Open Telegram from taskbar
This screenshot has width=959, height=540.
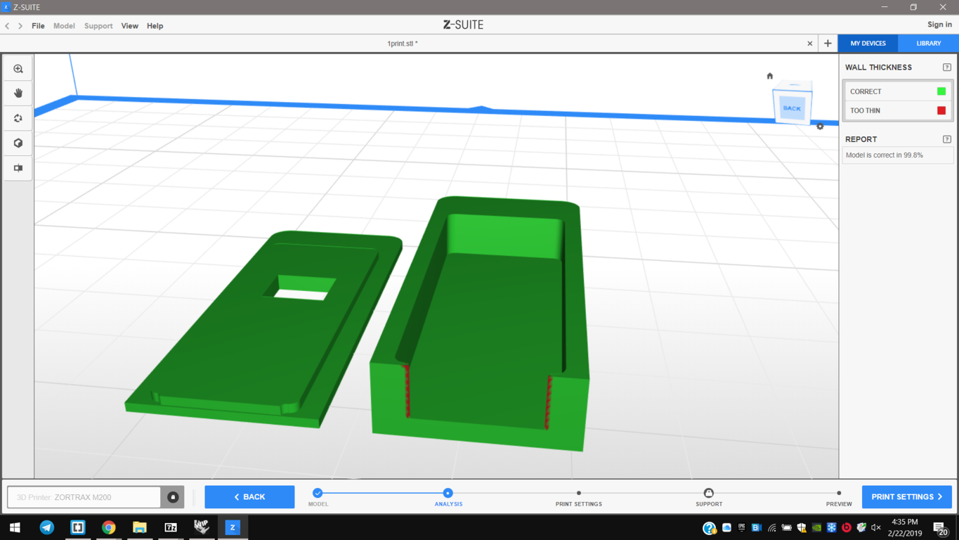[47, 527]
